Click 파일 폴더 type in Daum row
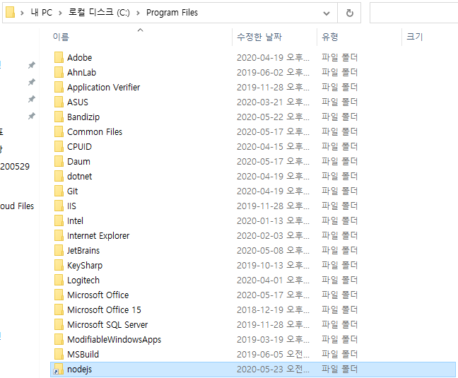The width and height of the screenshot is (458, 378). pyautogui.click(x=340, y=161)
